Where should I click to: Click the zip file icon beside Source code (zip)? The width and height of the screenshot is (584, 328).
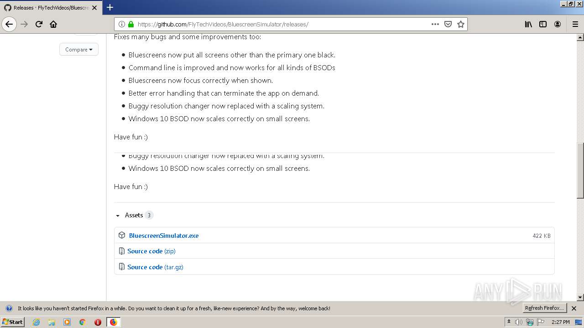click(122, 251)
